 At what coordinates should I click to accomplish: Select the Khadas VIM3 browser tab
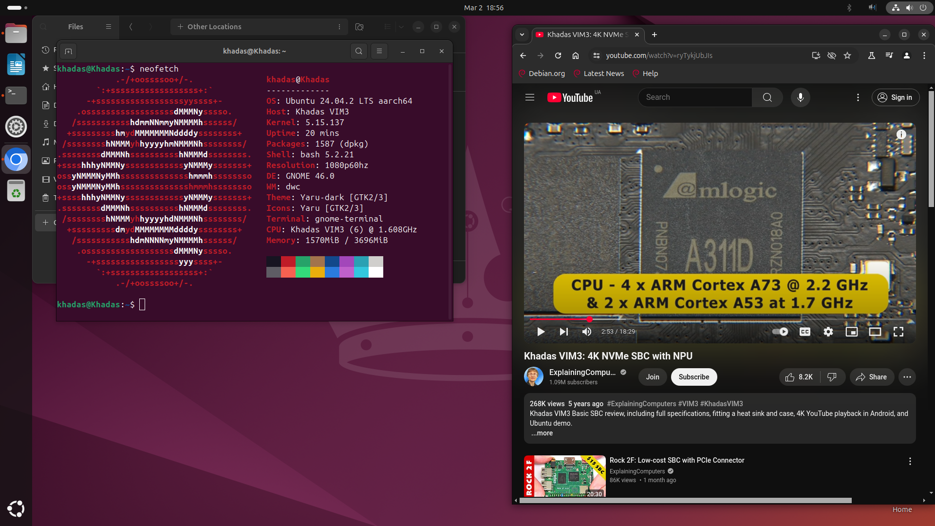(588, 35)
